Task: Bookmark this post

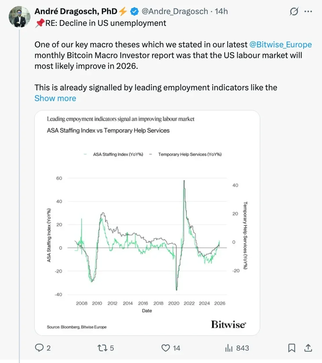Action: coord(291,348)
